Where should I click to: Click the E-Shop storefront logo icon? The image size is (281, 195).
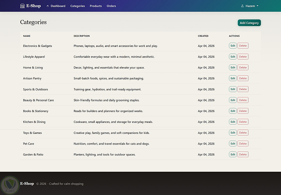(22, 6)
